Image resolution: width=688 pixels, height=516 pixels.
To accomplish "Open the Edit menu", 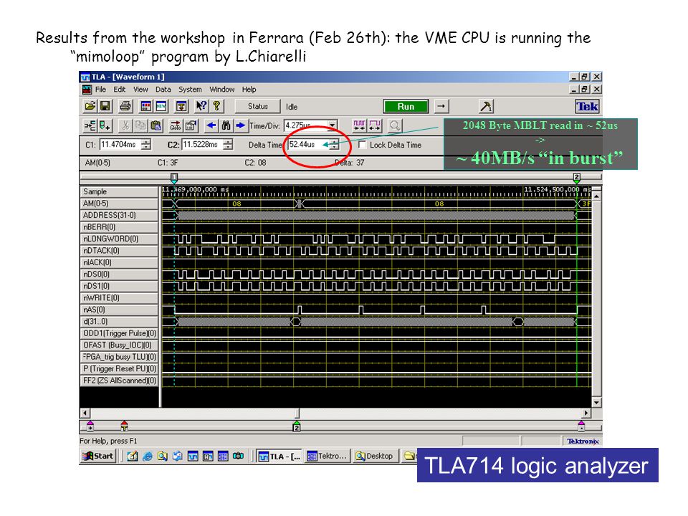I will (x=120, y=90).
